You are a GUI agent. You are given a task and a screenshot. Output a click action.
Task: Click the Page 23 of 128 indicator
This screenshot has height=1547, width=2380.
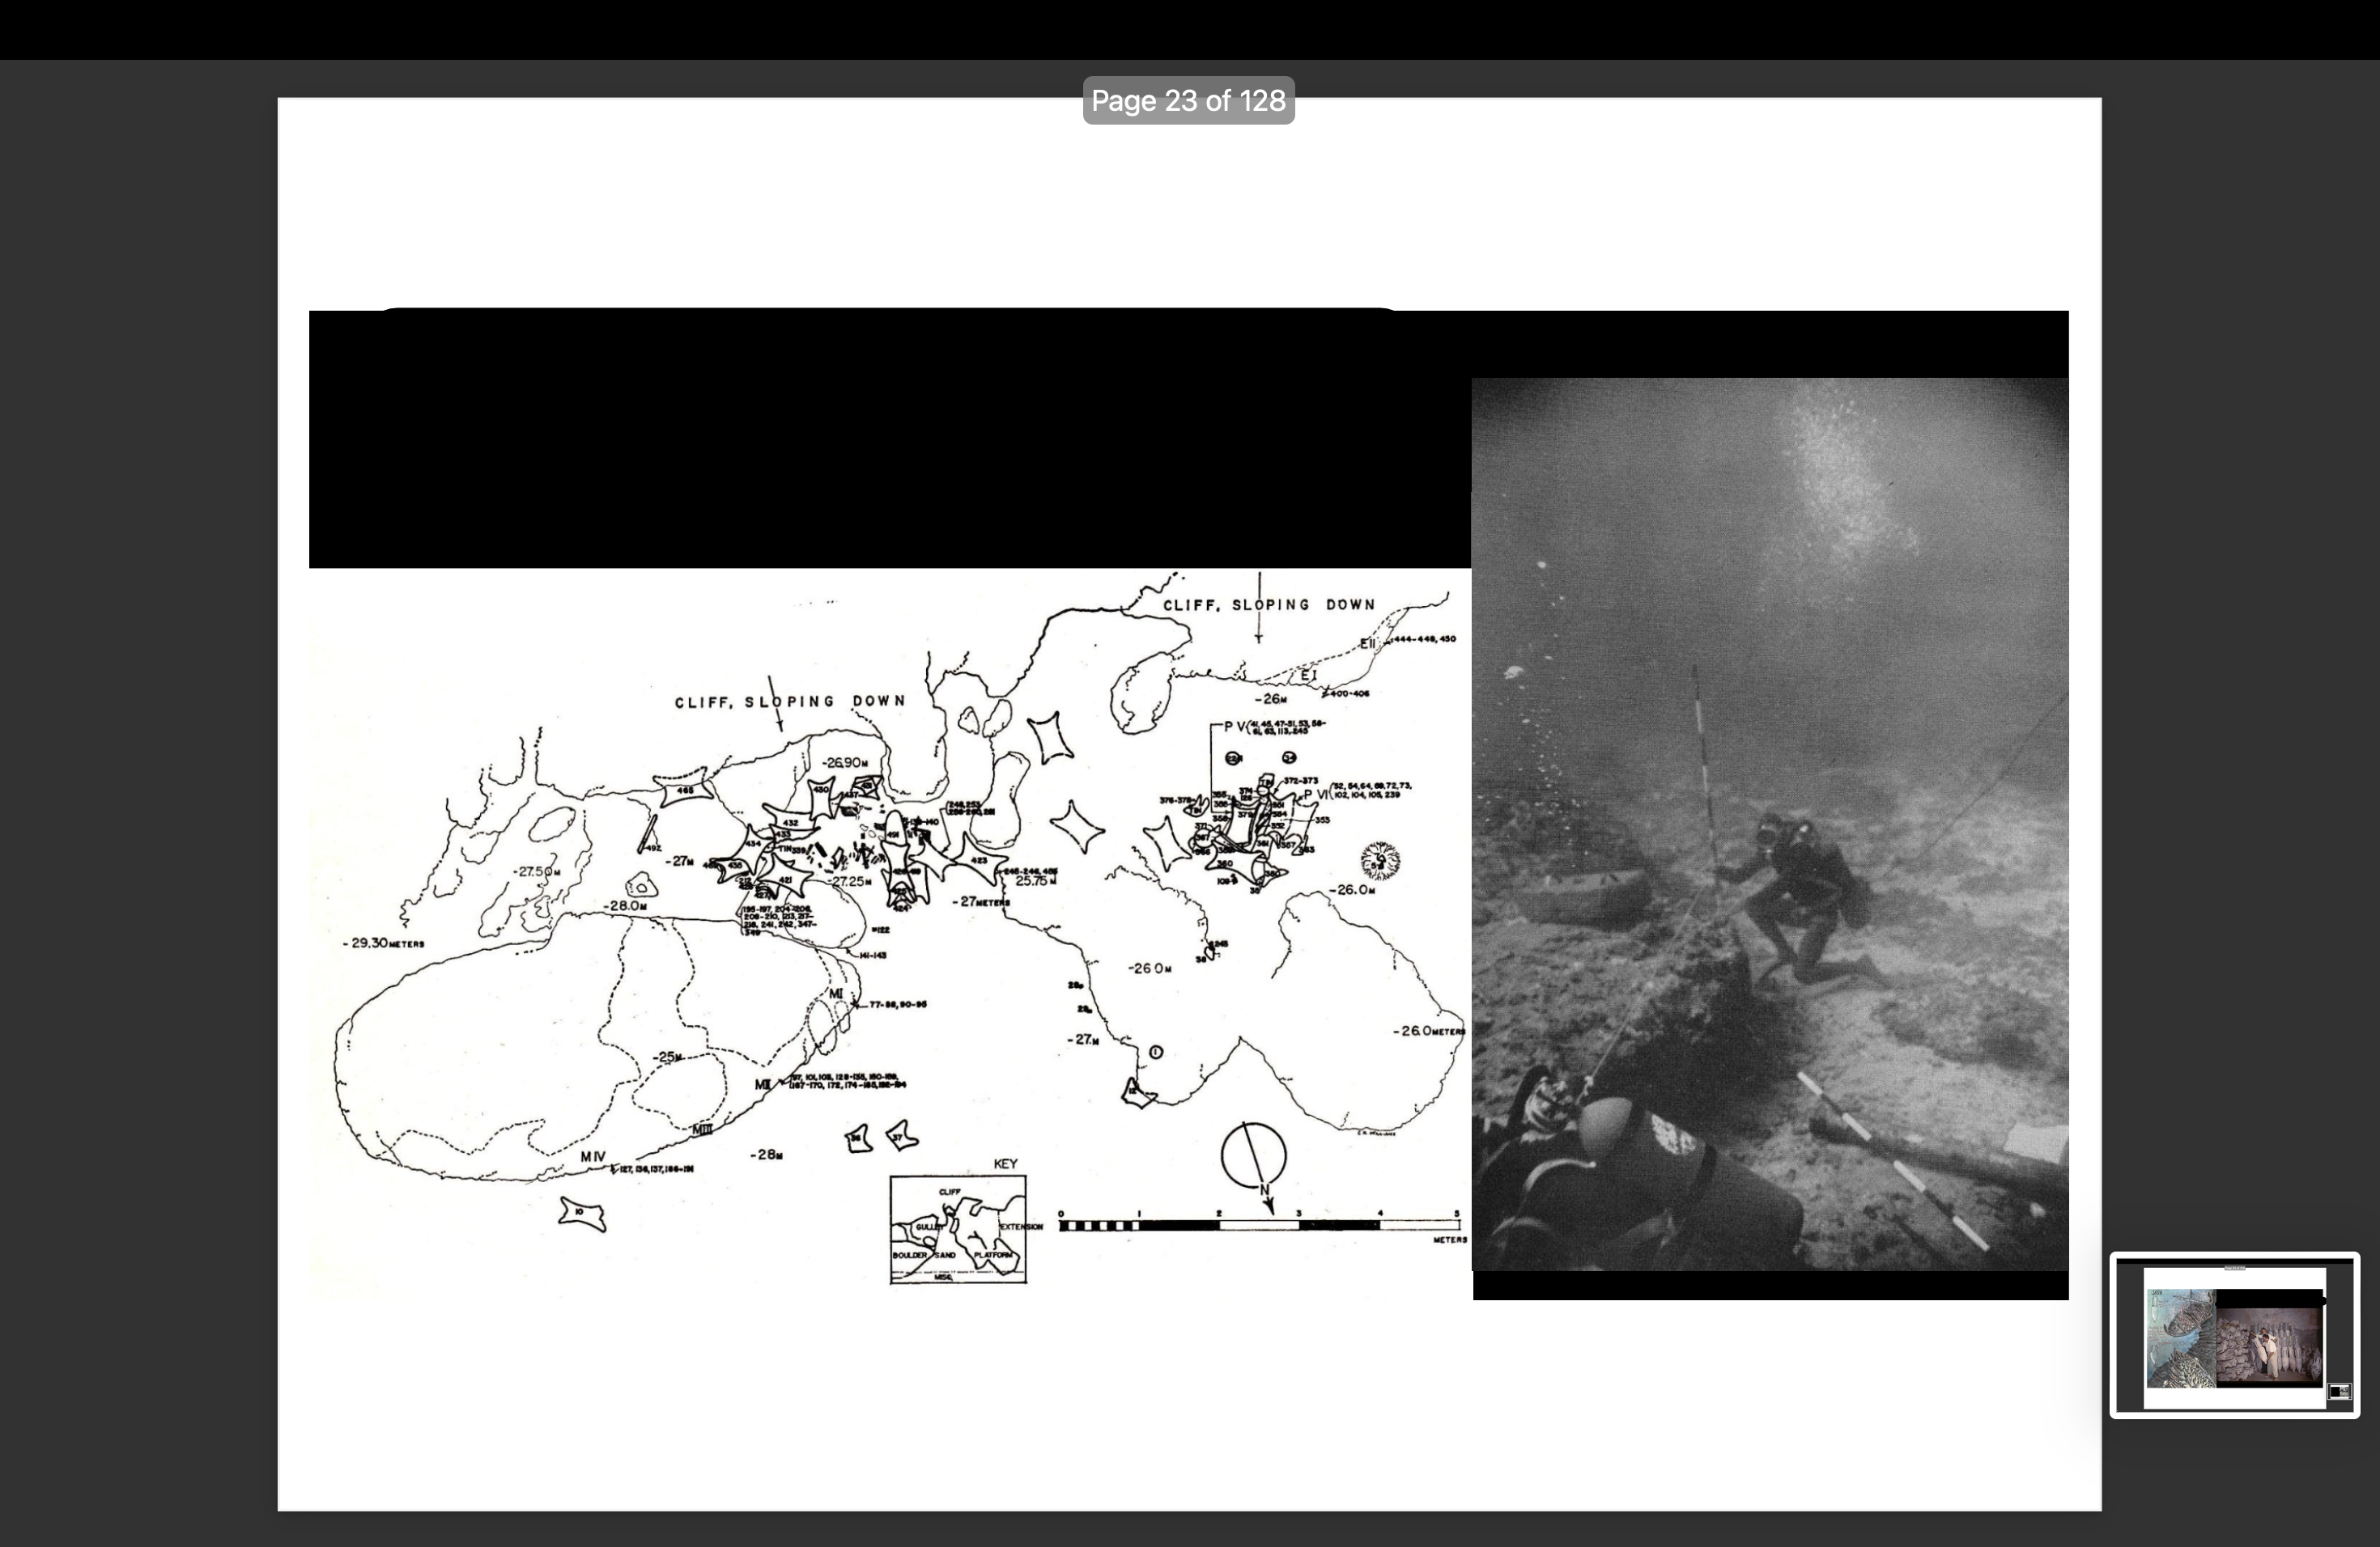pos(1188,101)
